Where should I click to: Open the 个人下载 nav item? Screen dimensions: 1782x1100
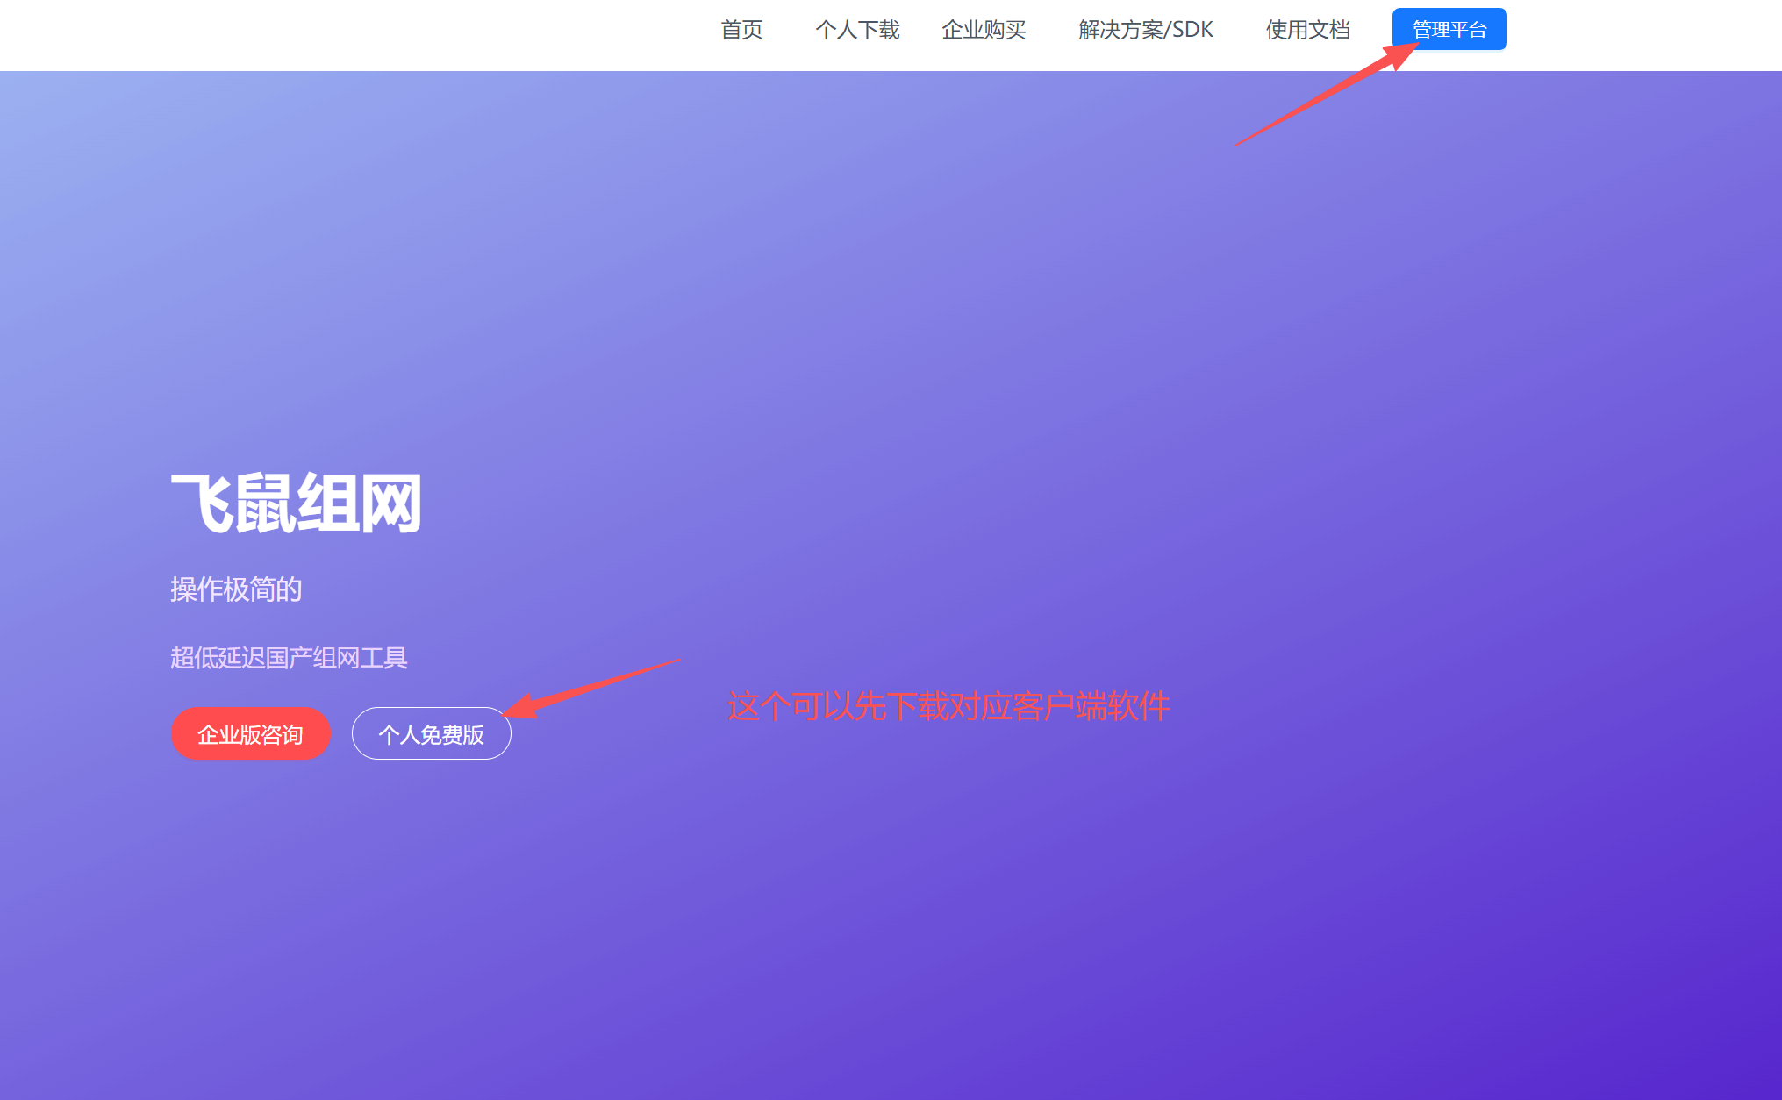[x=857, y=30]
